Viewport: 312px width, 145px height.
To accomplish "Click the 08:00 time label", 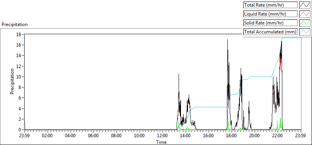I will coord(117,136).
